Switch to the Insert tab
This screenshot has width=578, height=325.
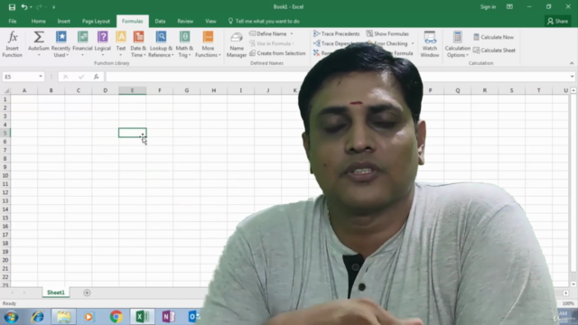(x=63, y=21)
